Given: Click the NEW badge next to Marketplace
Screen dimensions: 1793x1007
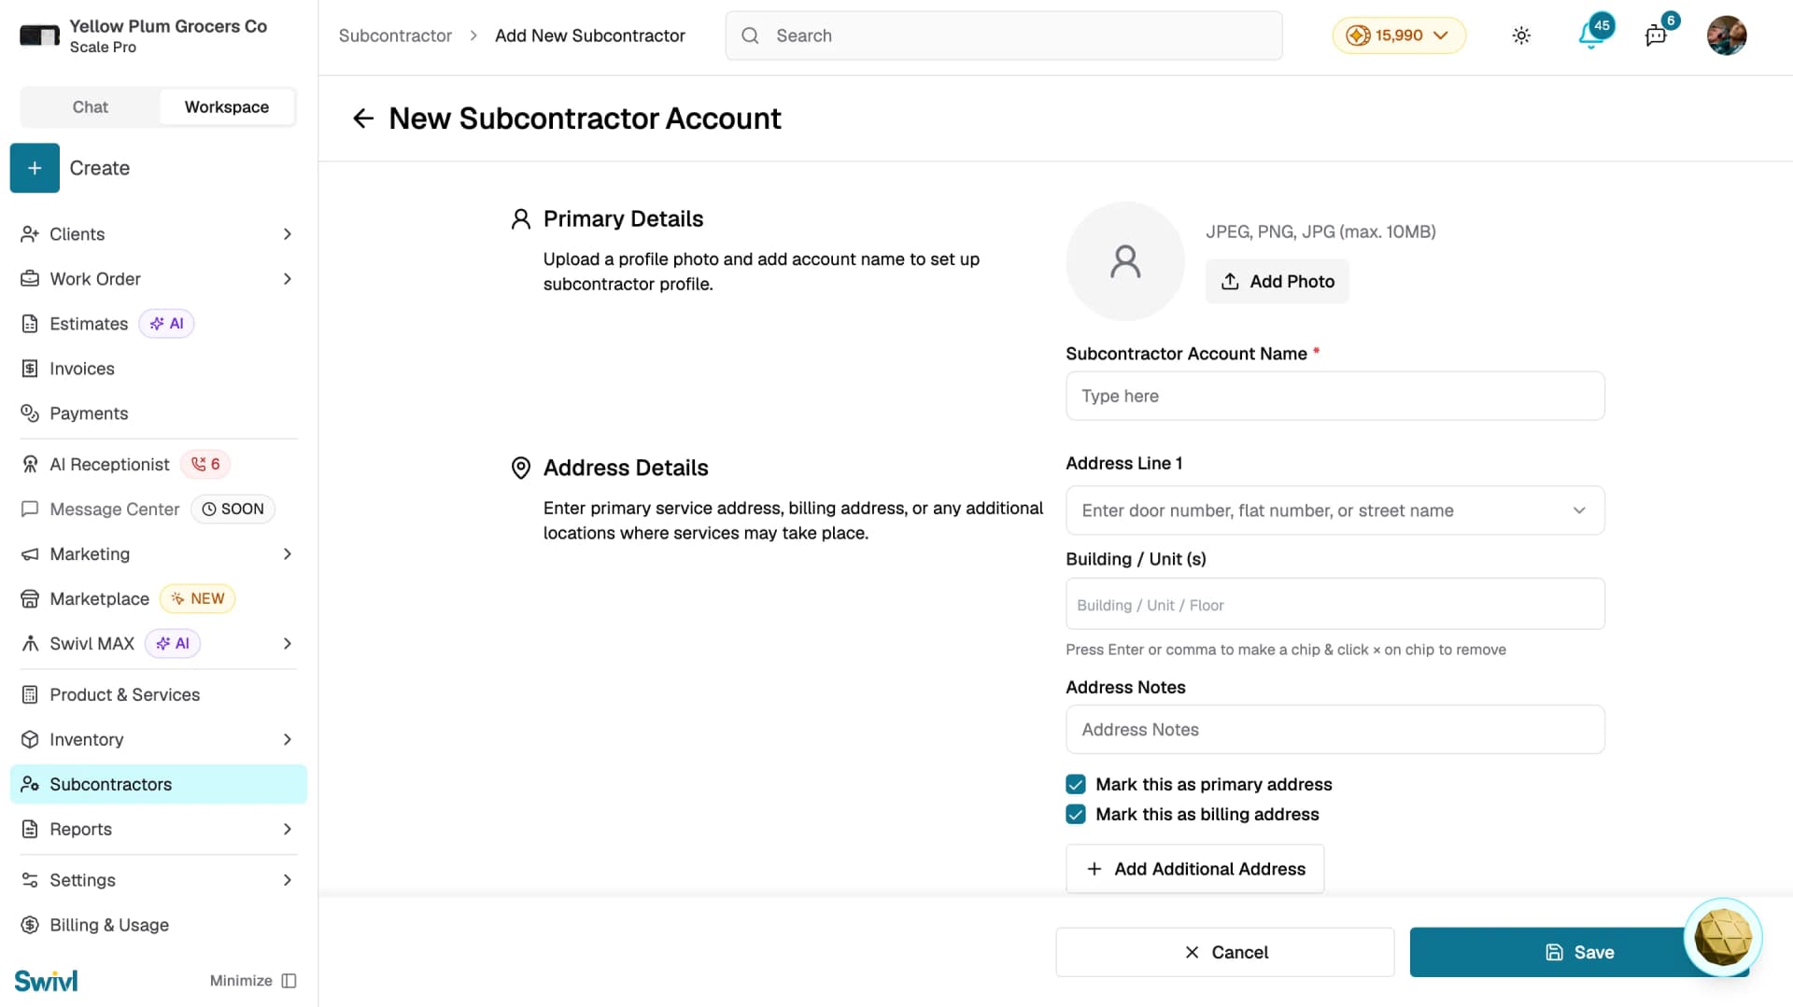Looking at the screenshot, I should point(198,599).
